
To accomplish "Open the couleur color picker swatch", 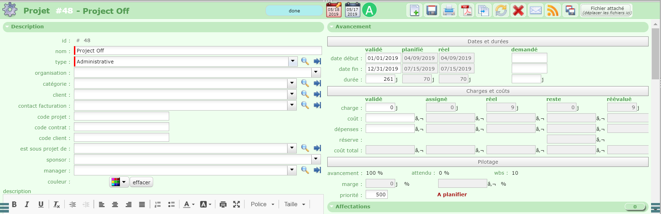I will click(x=119, y=182).
